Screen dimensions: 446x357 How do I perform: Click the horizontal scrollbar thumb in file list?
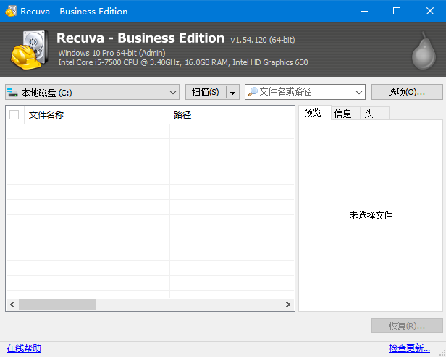(x=57, y=304)
